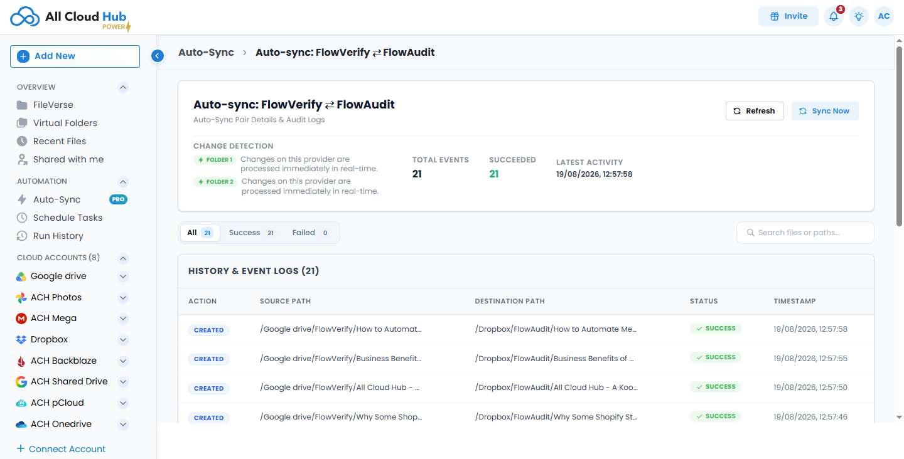The width and height of the screenshot is (904, 459).
Task: Click the ACH Shared Drive Google icon
Action: click(x=21, y=382)
